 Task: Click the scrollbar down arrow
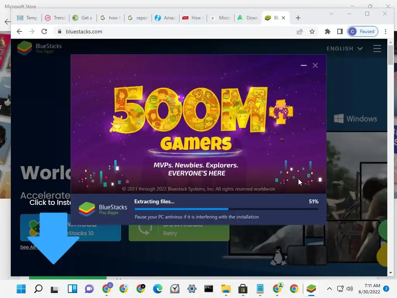[x=390, y=273]
